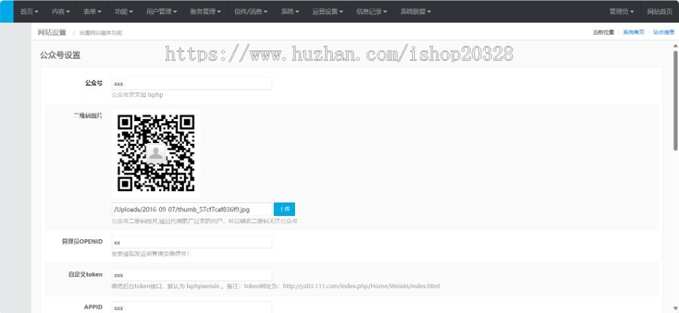
Task: Open the 系统联盟 menu
Action: [x=415, y=11]
